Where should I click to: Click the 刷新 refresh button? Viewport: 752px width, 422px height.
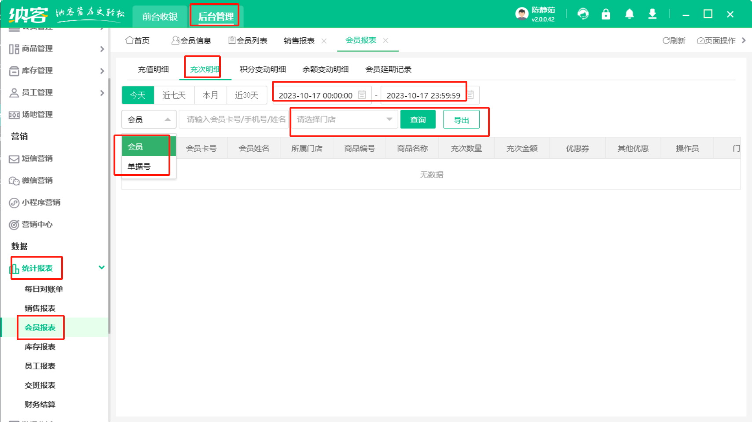tap(674, 40)
